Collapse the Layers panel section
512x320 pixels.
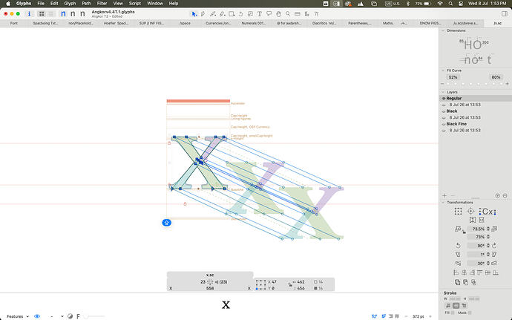[443, 92]
